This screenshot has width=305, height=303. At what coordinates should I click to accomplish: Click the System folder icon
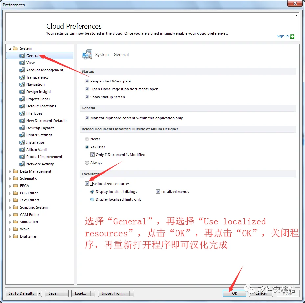pos(15,48)
